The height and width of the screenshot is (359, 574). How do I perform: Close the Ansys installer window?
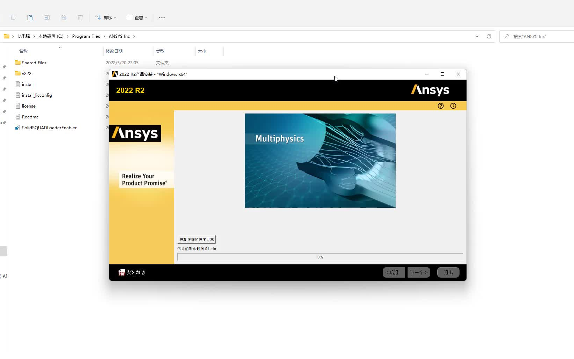[459, 74]
